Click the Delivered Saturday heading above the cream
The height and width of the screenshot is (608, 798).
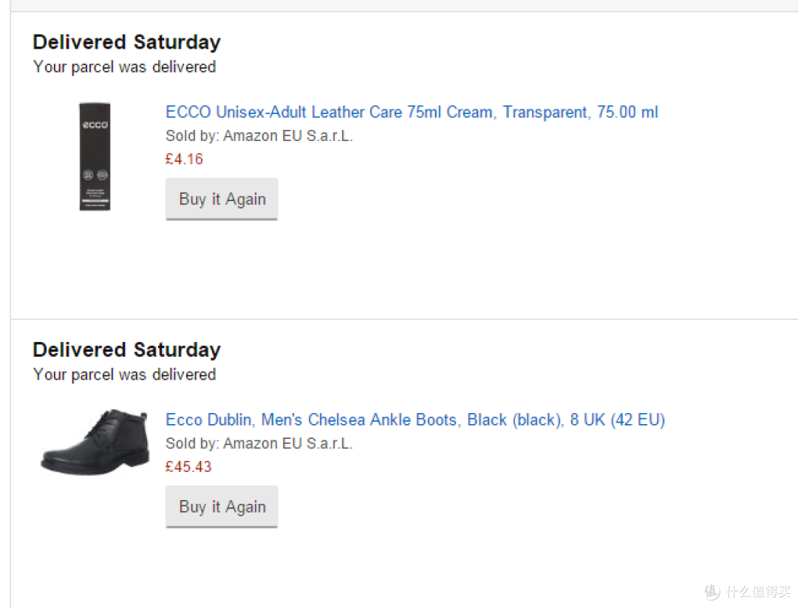(127, 42)
